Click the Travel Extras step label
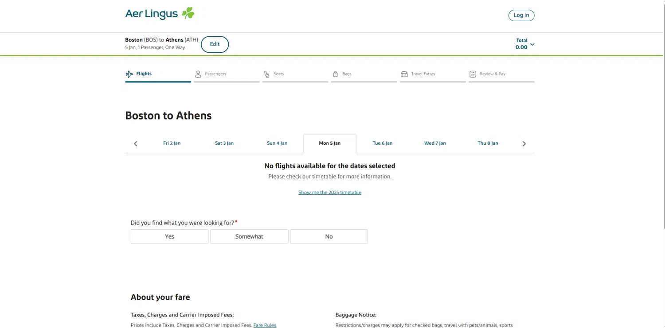This screenshot has width=665, height=328. point(423,74)
